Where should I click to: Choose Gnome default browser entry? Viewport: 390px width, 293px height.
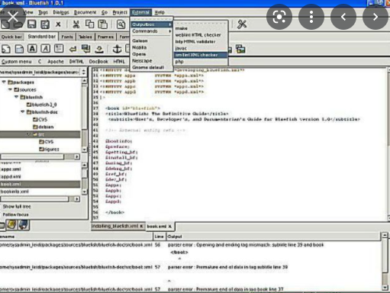152,67
